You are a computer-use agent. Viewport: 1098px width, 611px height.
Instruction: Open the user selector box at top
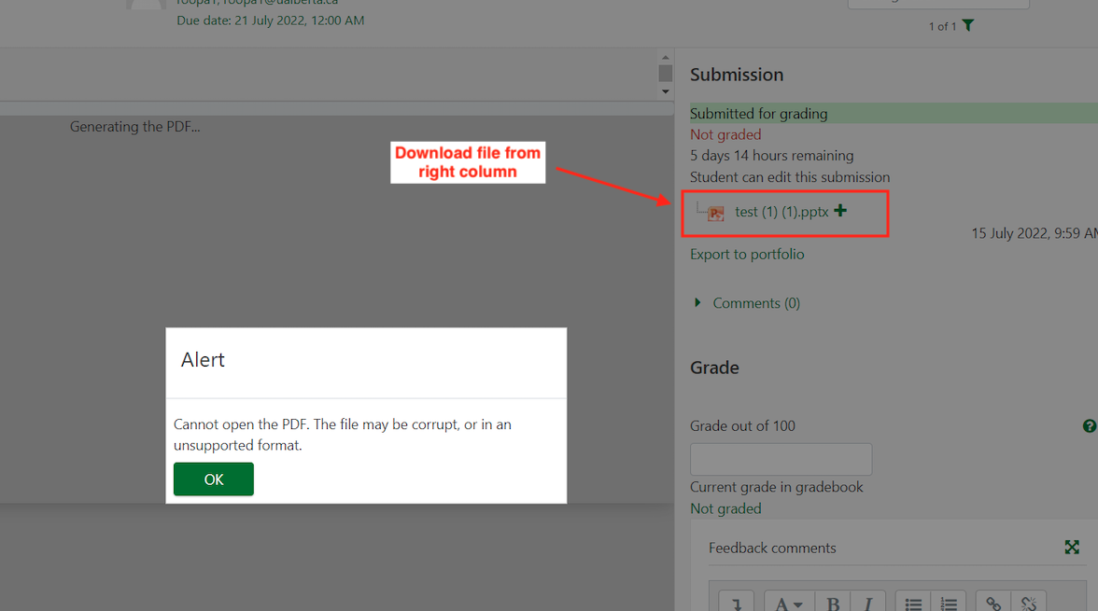point(937,4)
